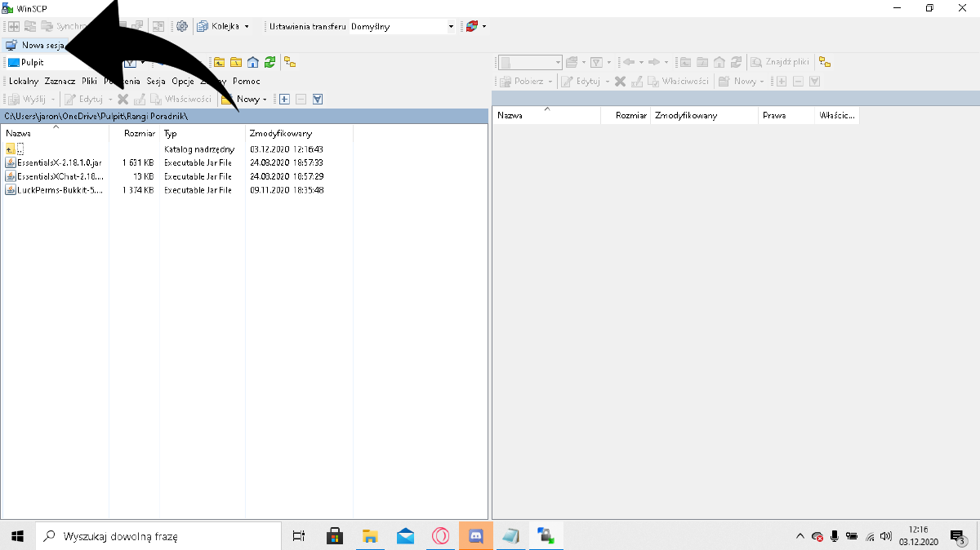This screenshot has width=980, height=550.
Task: Open Discord from the taskbar
Action: pyautogui.click(x=476, y=536)
